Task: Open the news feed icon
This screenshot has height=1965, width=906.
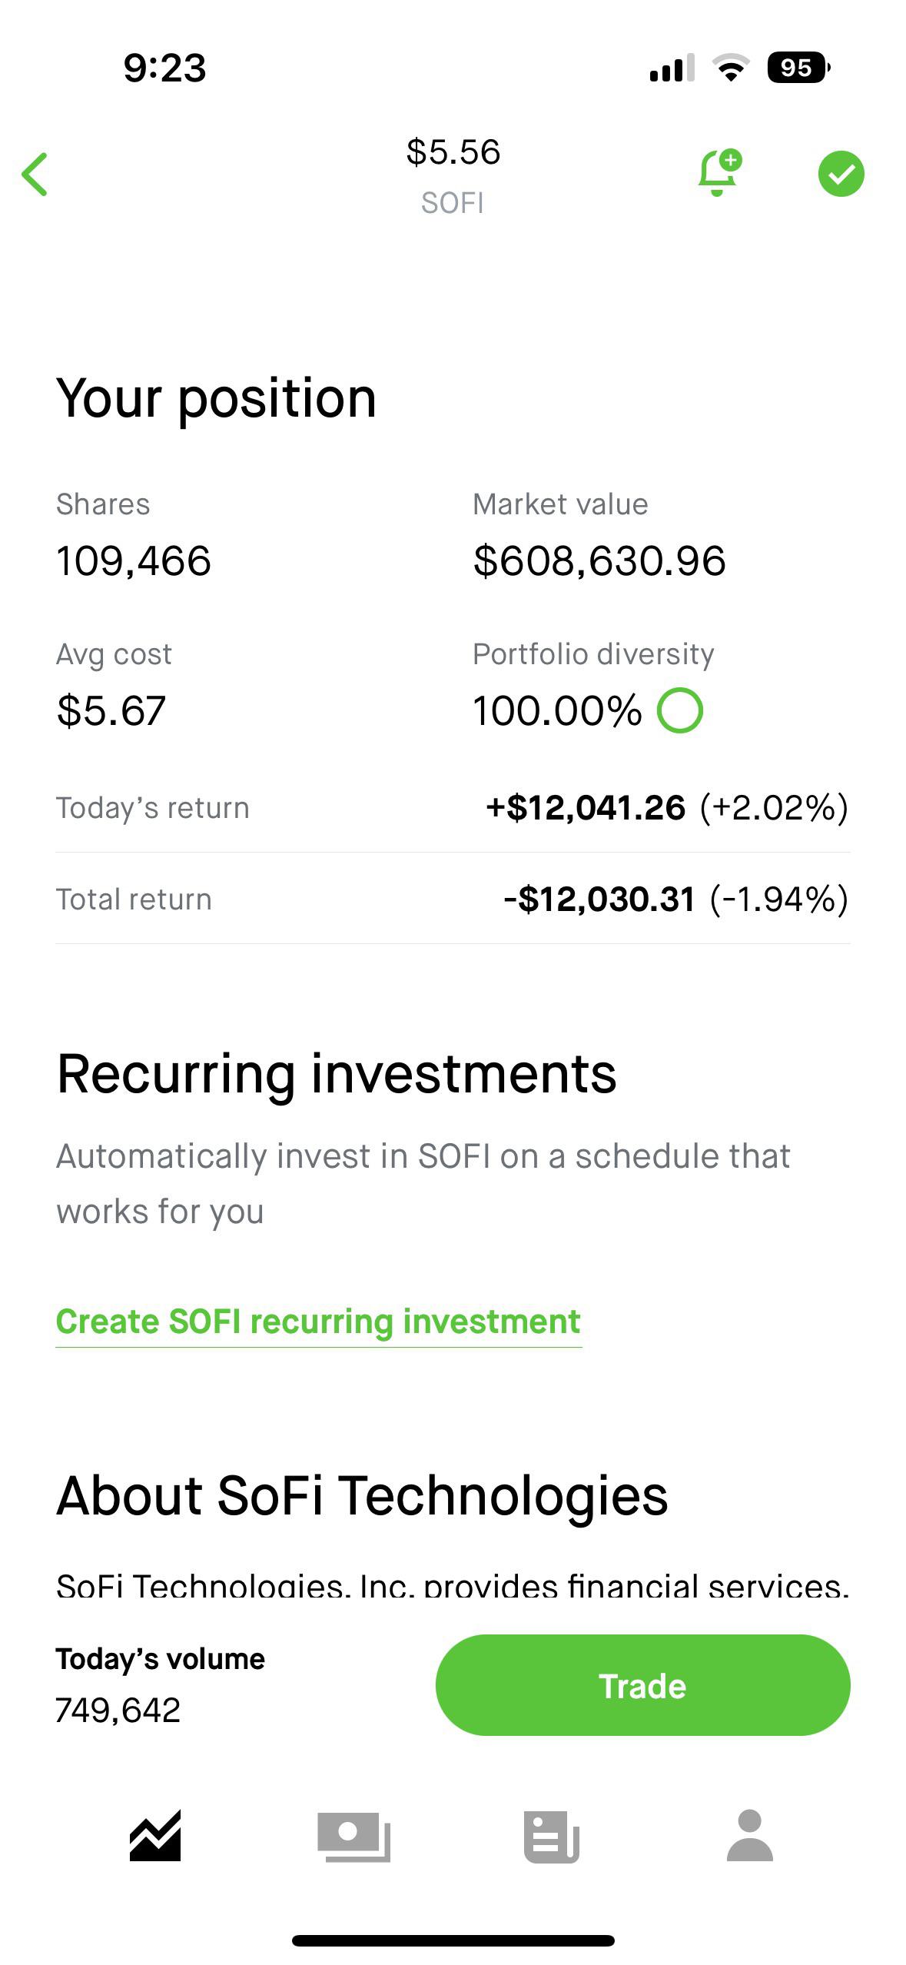Action: [551, 1836]
